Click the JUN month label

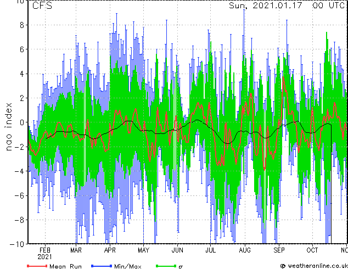(177, 250)
